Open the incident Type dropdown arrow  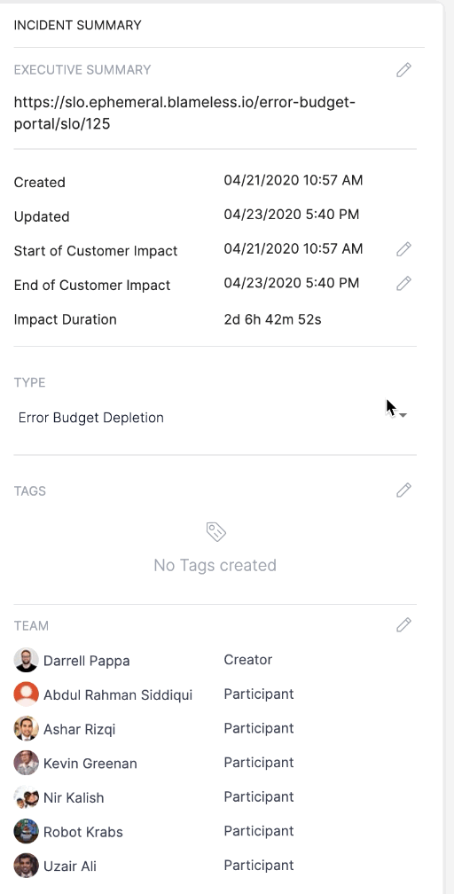point(403,415)
